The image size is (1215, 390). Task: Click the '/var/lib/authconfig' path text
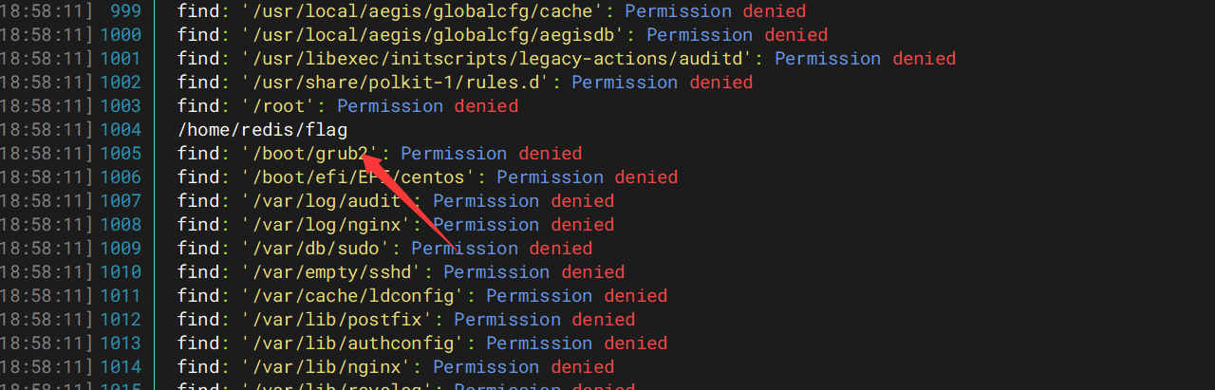(x=353, y=344)
